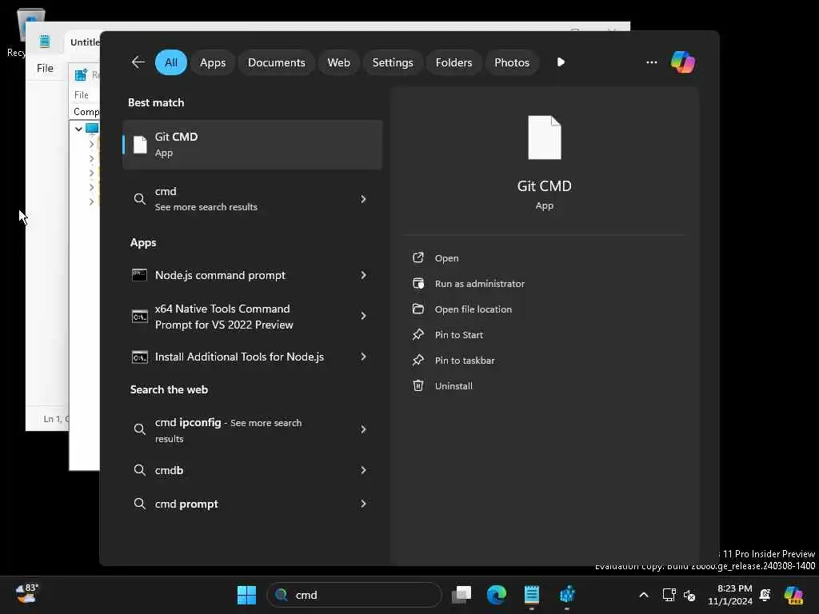Viewport: 819px width, 614px height.
Task: Click the Git CMD file icon in results
Action: pos(140,145)
